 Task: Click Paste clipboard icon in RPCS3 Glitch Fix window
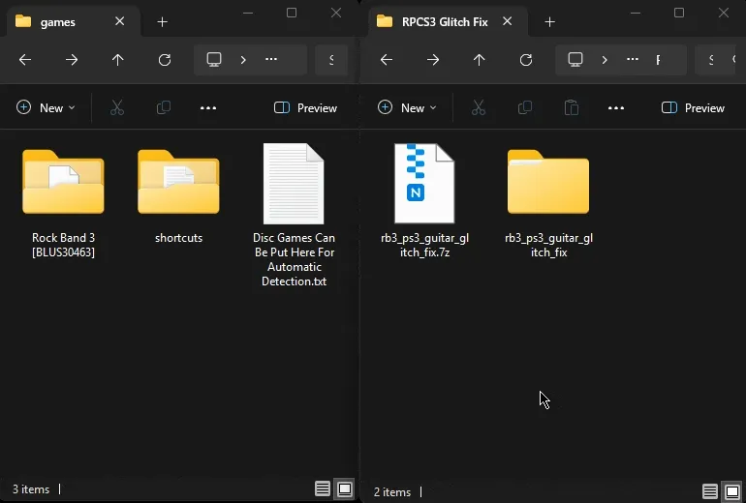pyautogui.click(x=572, y=107)
